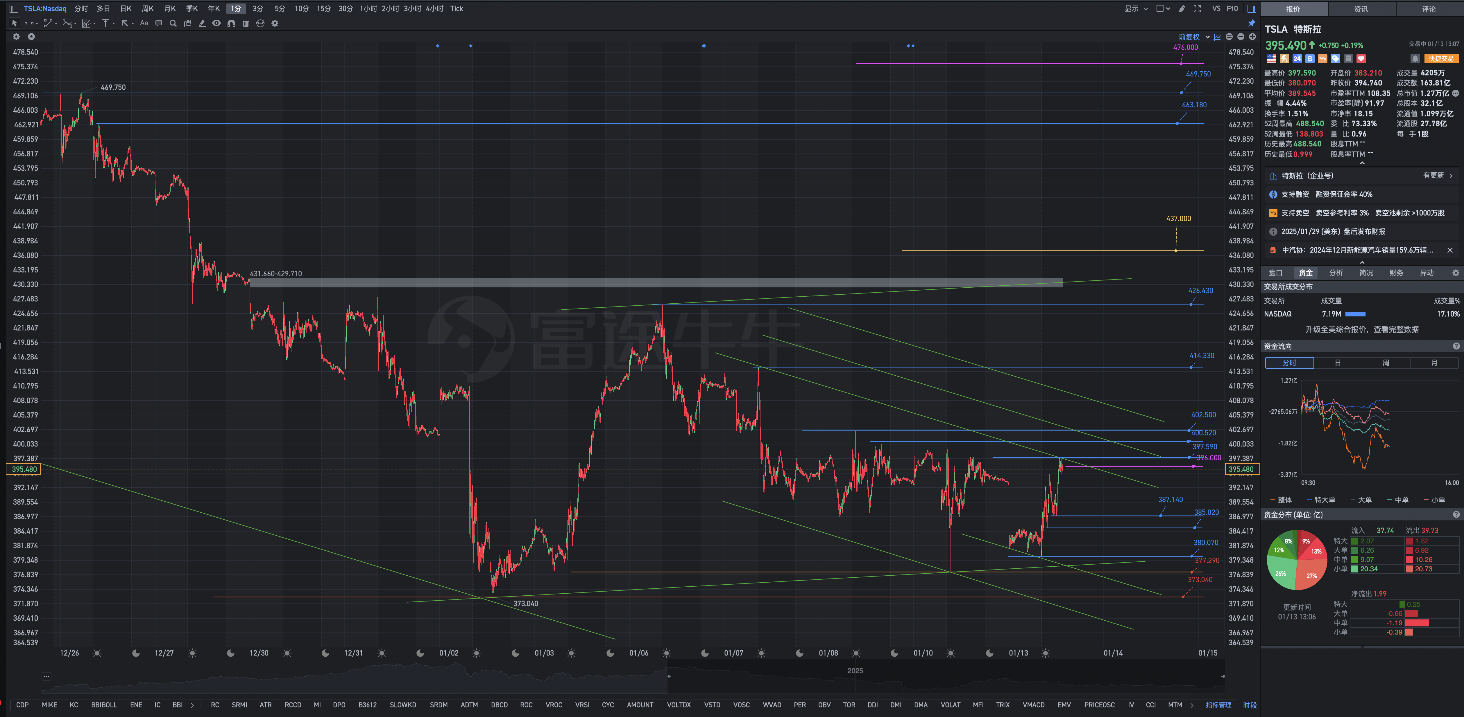Enable the magnet snap tool
1464x717 pixels.
(231, 23)
